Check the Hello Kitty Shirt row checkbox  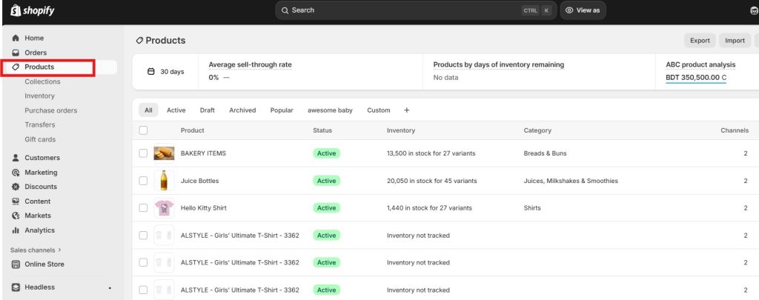(x=143, y=208)
